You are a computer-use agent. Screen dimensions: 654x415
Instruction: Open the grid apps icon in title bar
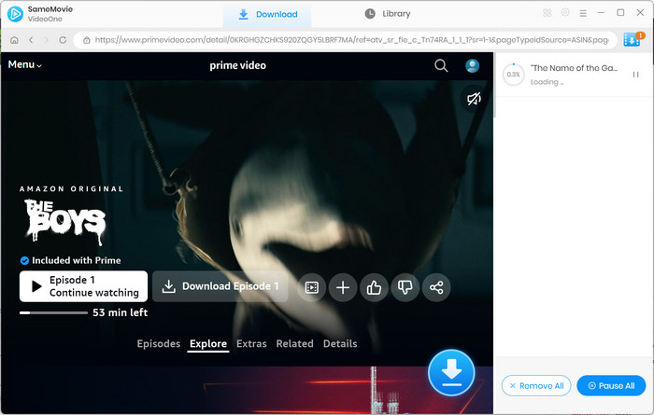547,13
